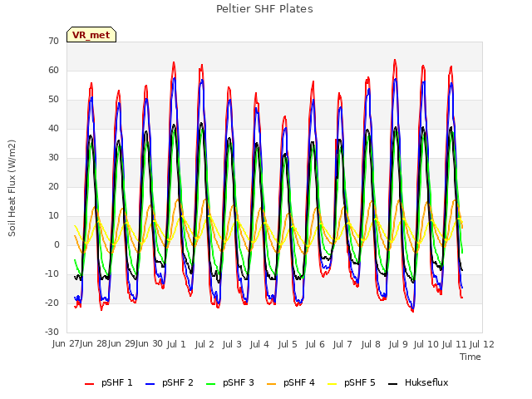Click the Soil Heat Flux (W/m2) axis label
The width and height of the screenshot is (532, 399).
12,188
